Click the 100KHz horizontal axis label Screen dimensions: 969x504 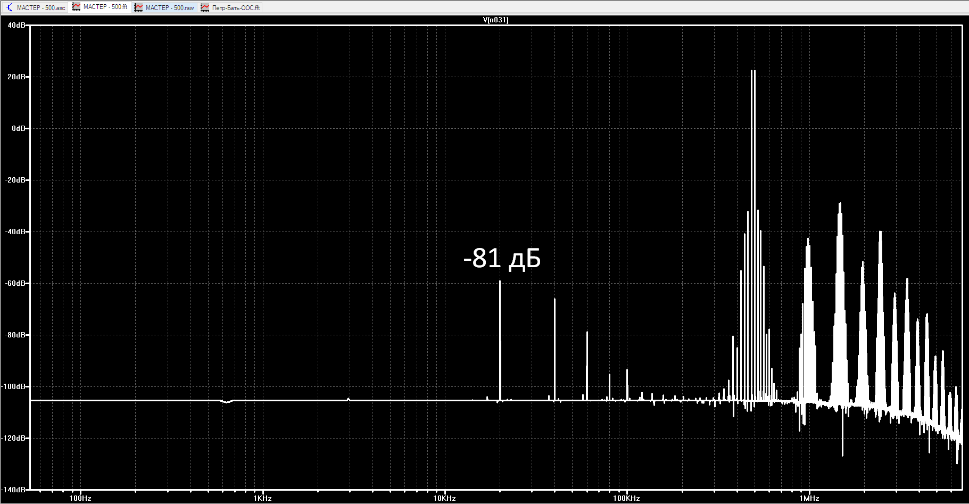click(x=626, y=498)
